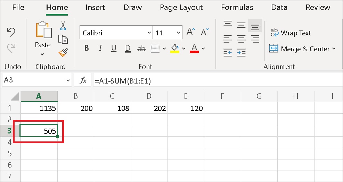Screen dimensions: 343x182
Task: Toggle Wrap Text
Action: pos(291,33)
